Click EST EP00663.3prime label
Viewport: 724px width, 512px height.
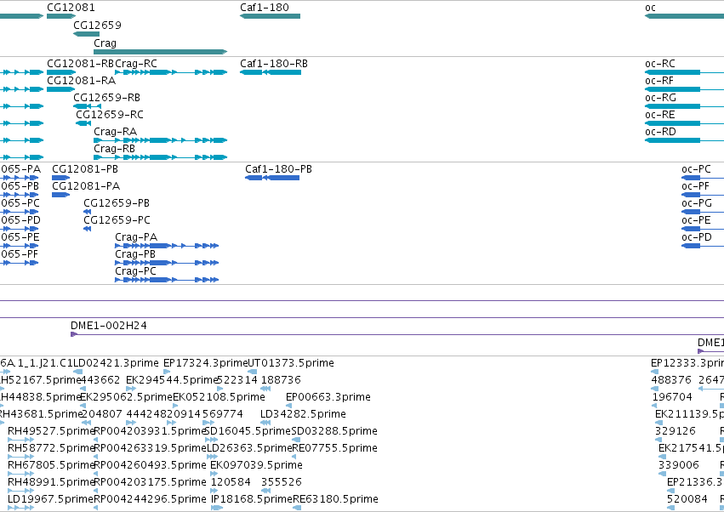coord(328,397)
